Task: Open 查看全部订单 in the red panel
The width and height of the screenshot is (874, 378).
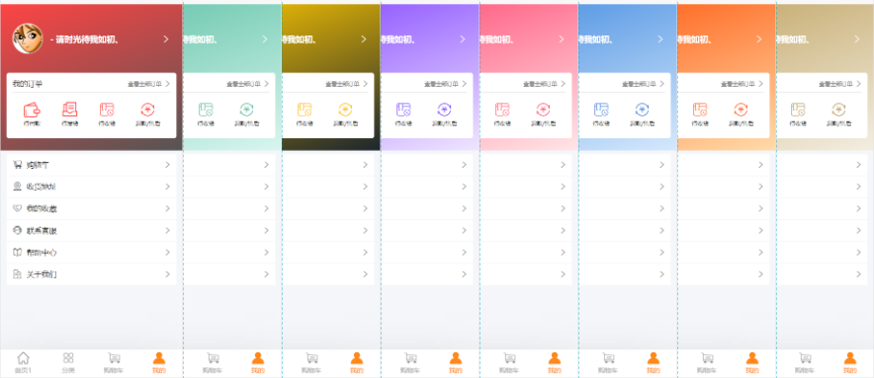Action: [x=148, y=84]
